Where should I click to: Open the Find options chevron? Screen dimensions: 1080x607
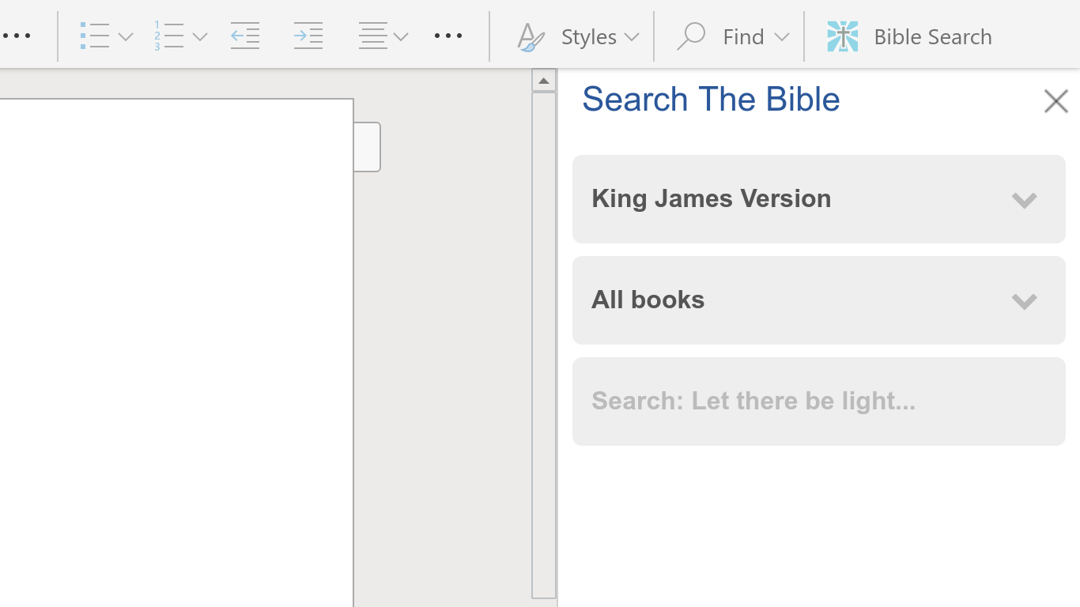pos(781,36)
